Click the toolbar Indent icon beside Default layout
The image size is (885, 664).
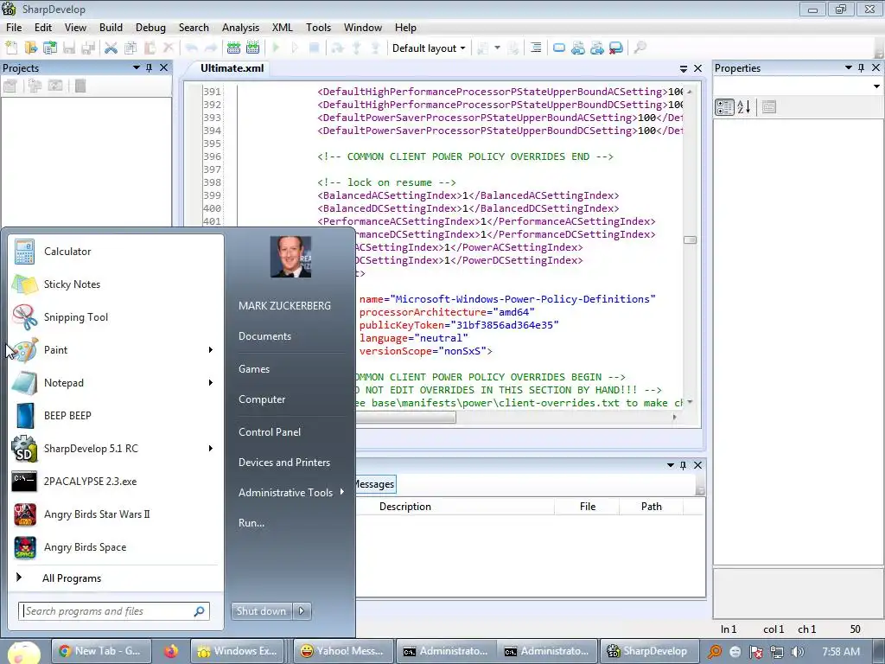(x=536, y=48)
